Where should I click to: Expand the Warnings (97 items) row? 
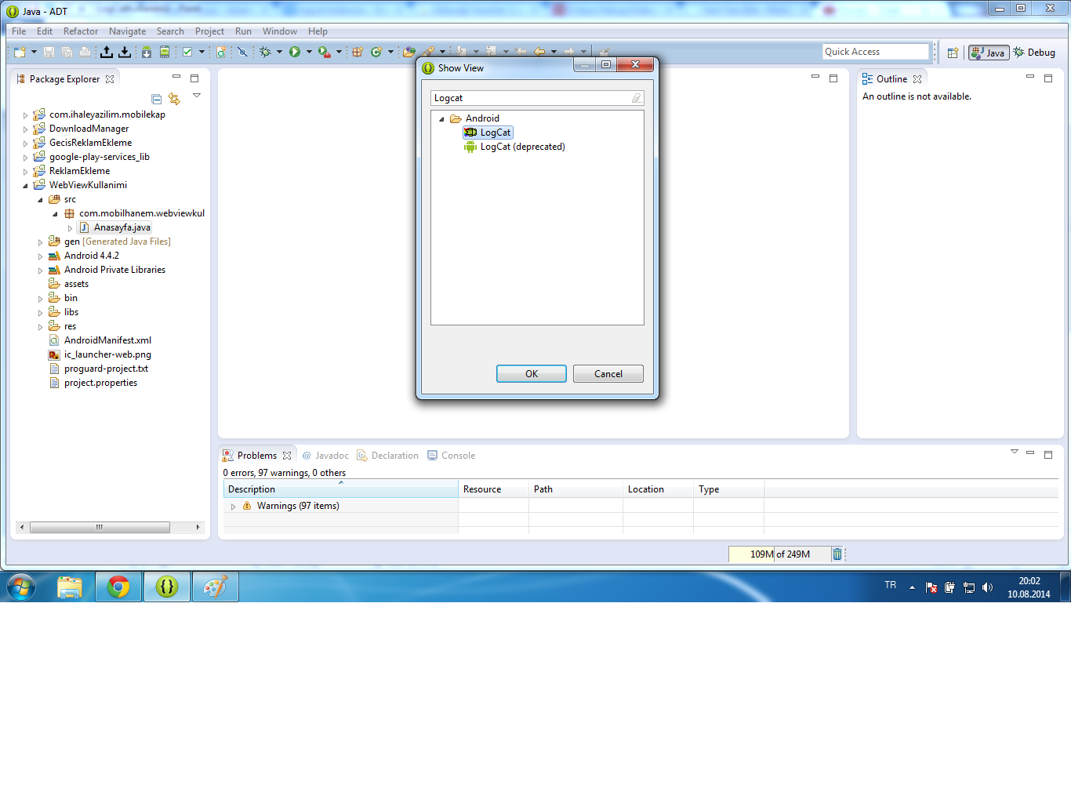pyautogui.click(x=233, y=507)
